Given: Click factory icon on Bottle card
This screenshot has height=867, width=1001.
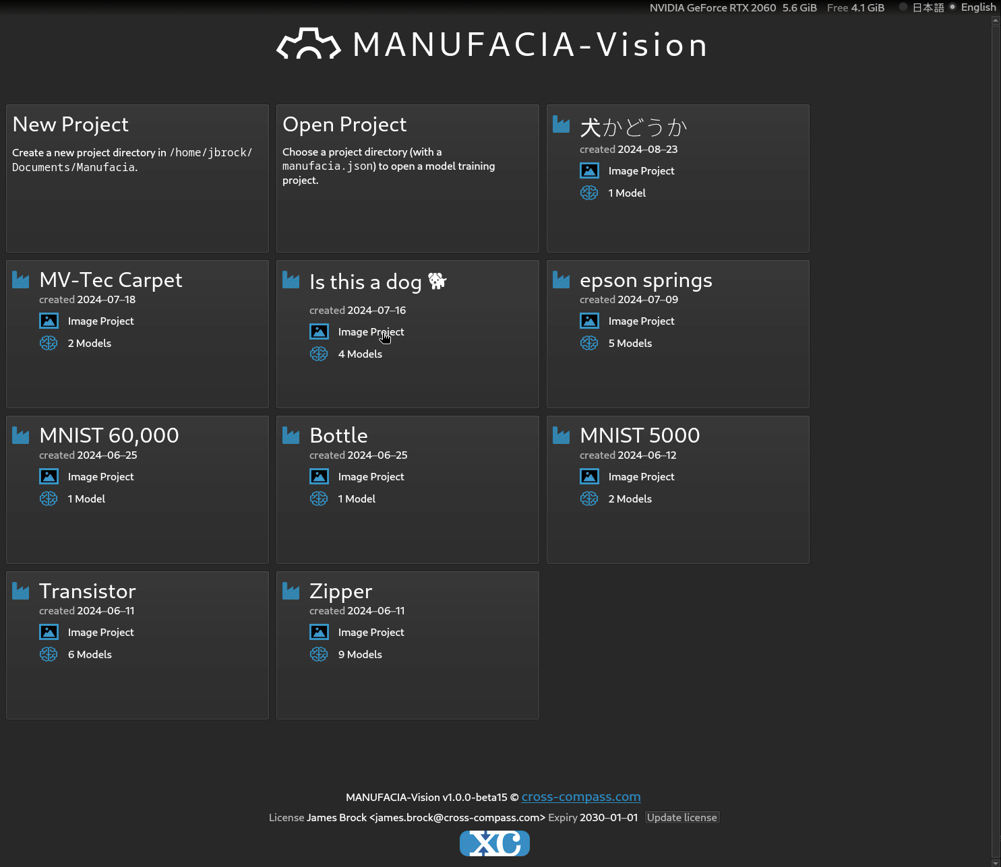Looking at the screenshot, I should pos(291,435).
